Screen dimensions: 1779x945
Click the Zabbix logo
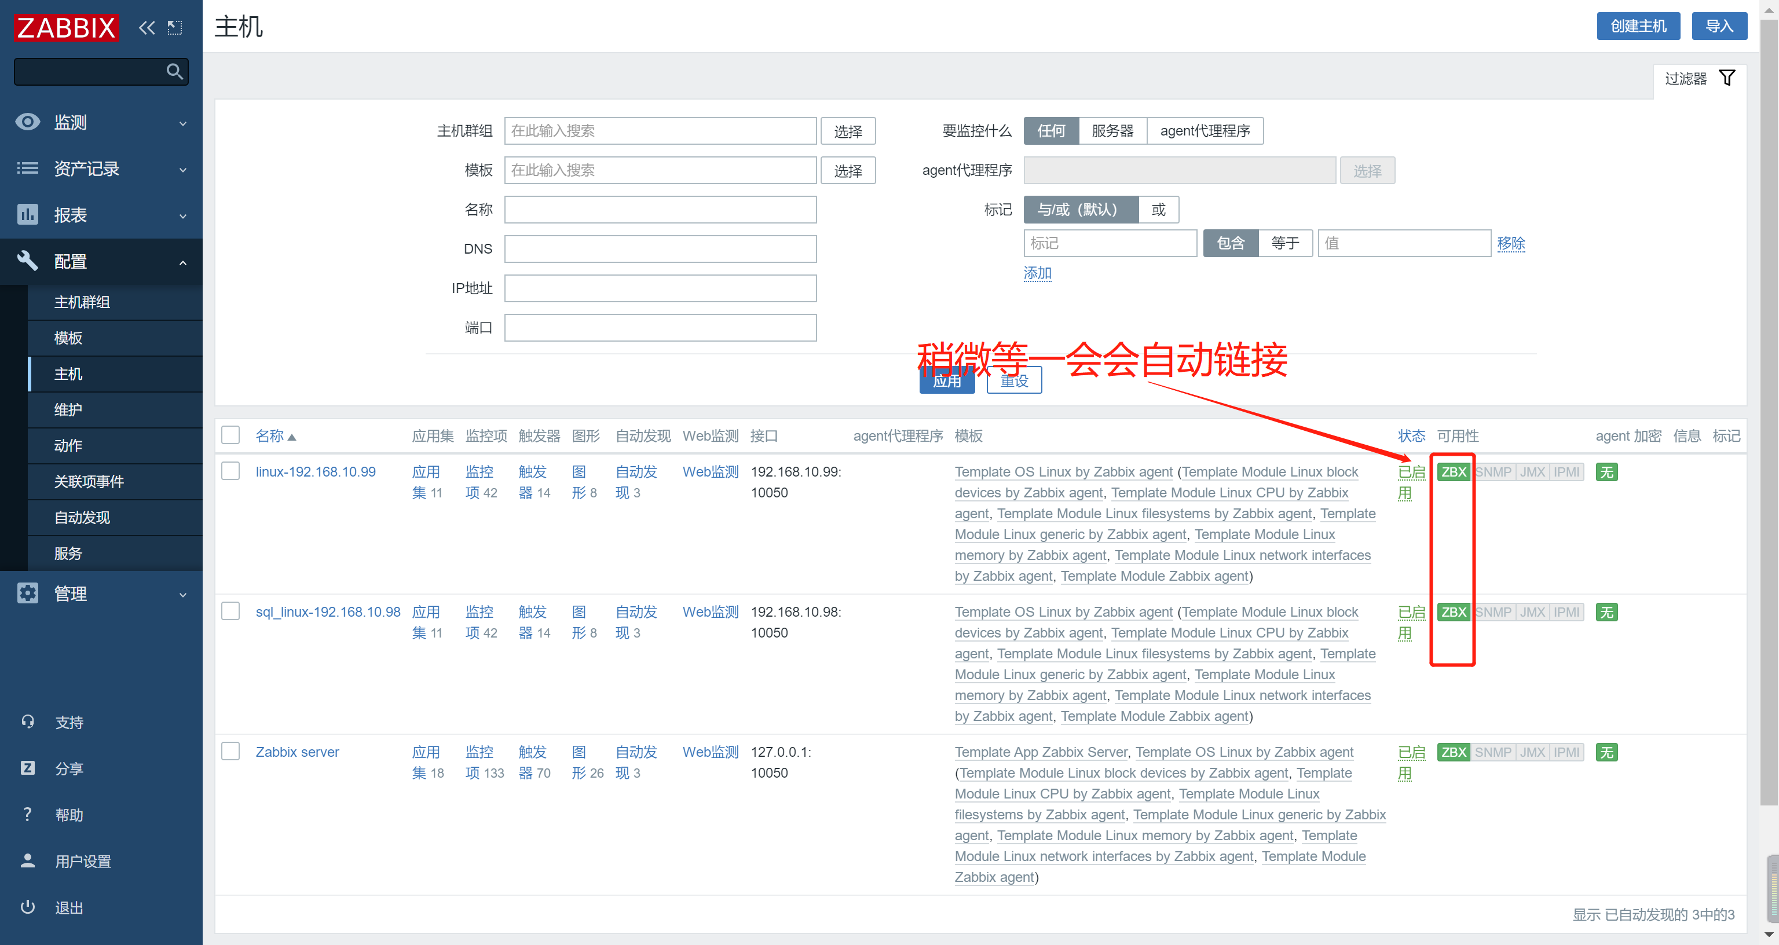pyautogui.click(x=66, y=28)
